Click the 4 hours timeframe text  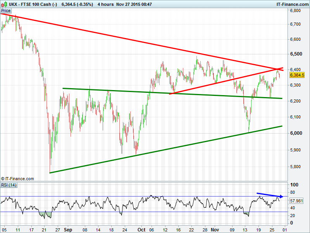pos(105,4)
